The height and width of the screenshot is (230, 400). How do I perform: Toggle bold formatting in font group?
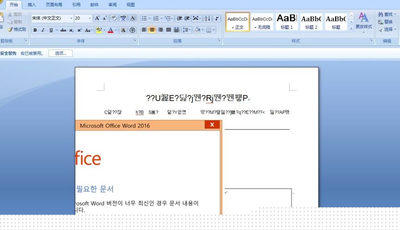[35, 30]
